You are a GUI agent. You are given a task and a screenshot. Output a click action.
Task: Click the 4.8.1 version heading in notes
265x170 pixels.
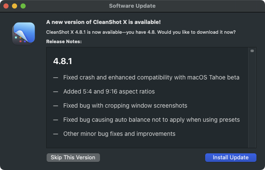click(x=63, y=61)
